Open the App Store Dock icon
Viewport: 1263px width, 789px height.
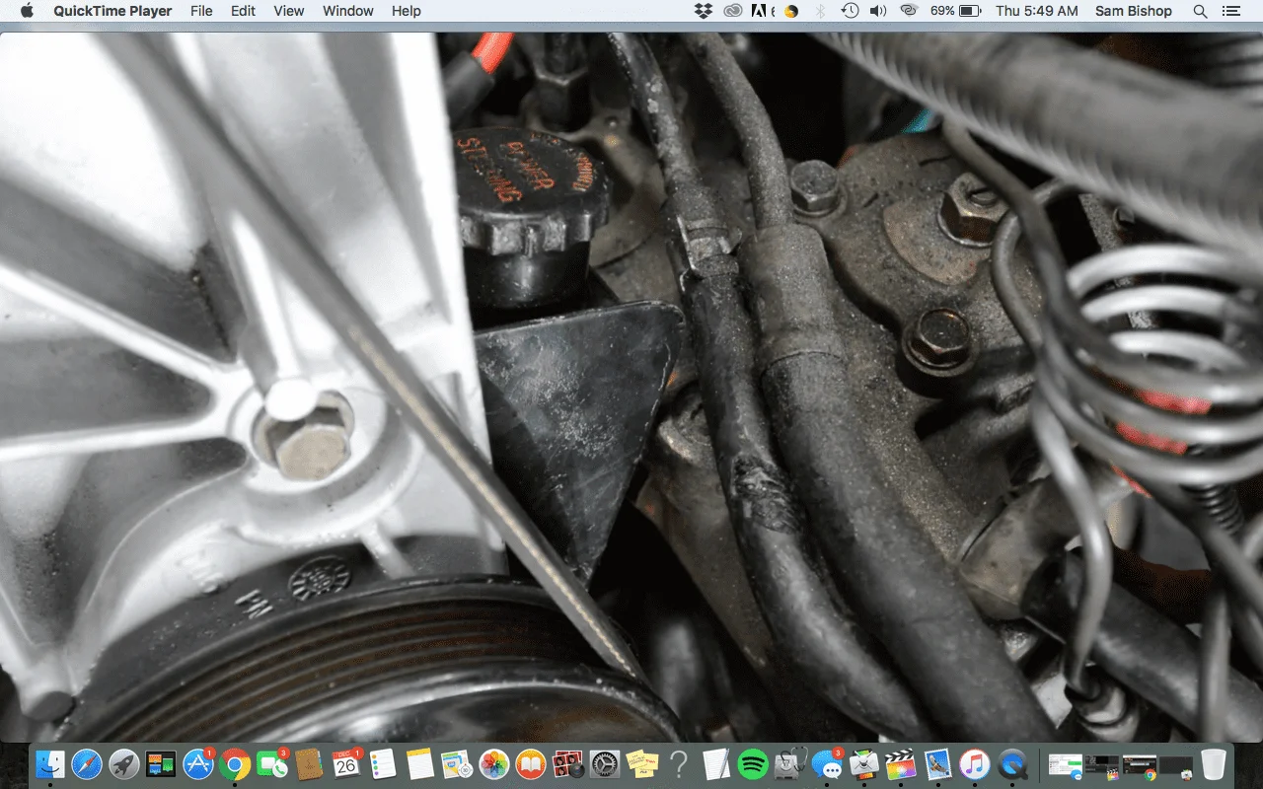[198, 763]
